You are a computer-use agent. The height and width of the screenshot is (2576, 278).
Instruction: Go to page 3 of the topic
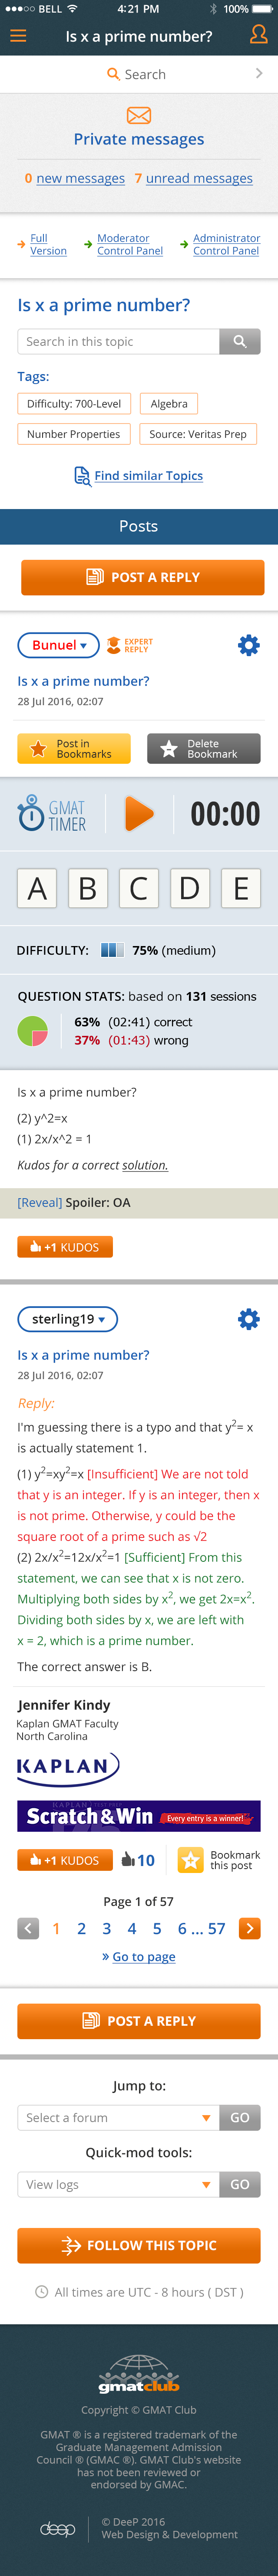click(107, 1928)
